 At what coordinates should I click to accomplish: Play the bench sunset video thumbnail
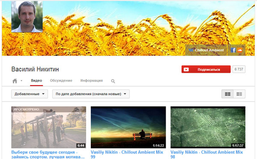click(x=128, y=127)
